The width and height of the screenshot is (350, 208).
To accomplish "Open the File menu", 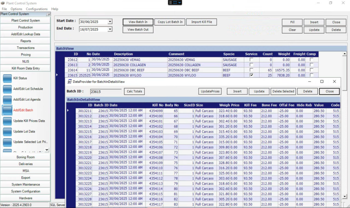I will (x=4, y=9).
